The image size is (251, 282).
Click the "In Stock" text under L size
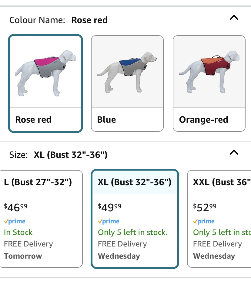18,232
